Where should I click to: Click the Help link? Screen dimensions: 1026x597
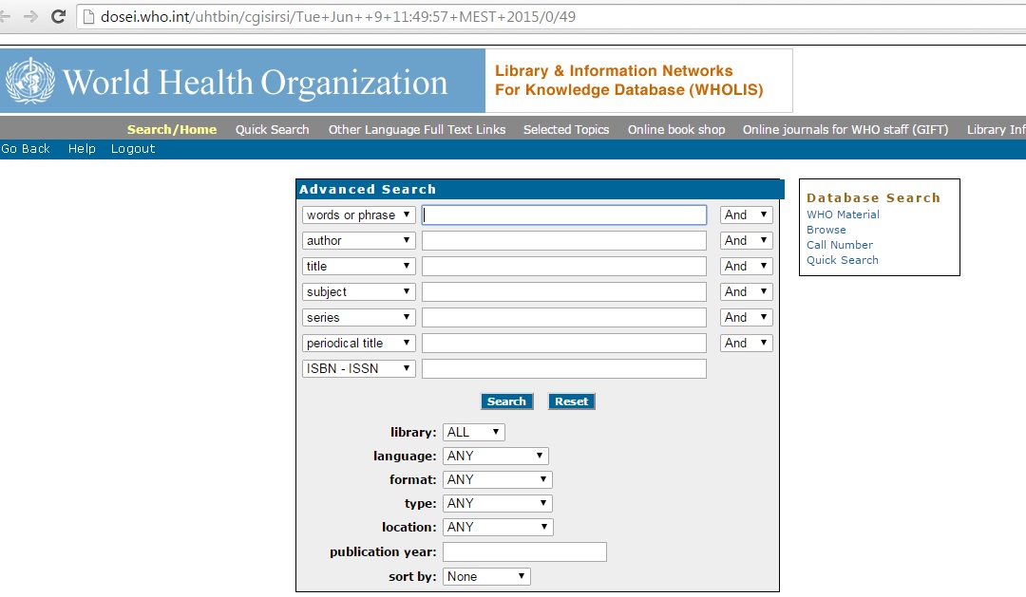[82, 148]
